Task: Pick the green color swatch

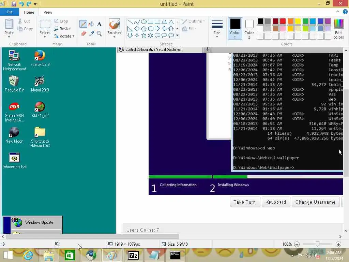Action: coord(305,21)
